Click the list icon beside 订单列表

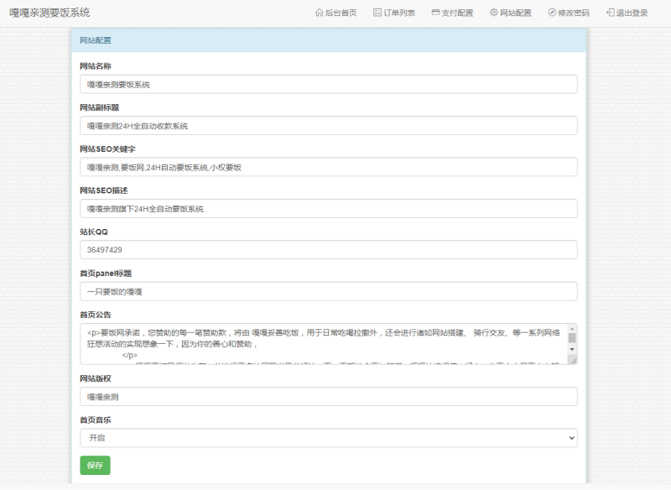point(377,13)
